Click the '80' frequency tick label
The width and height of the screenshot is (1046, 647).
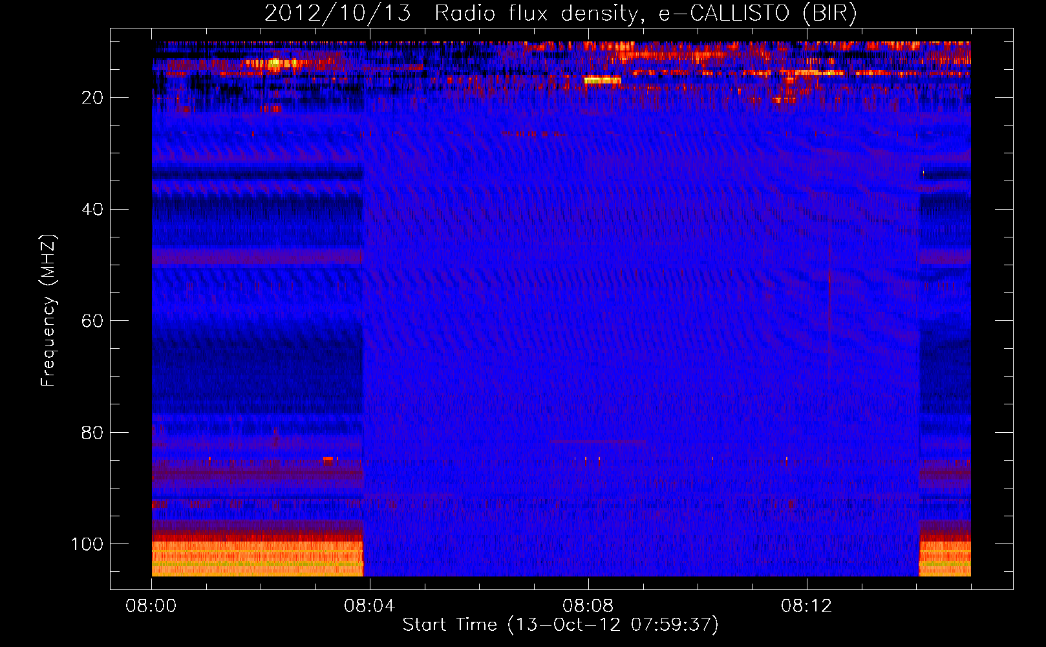(92, 433)
